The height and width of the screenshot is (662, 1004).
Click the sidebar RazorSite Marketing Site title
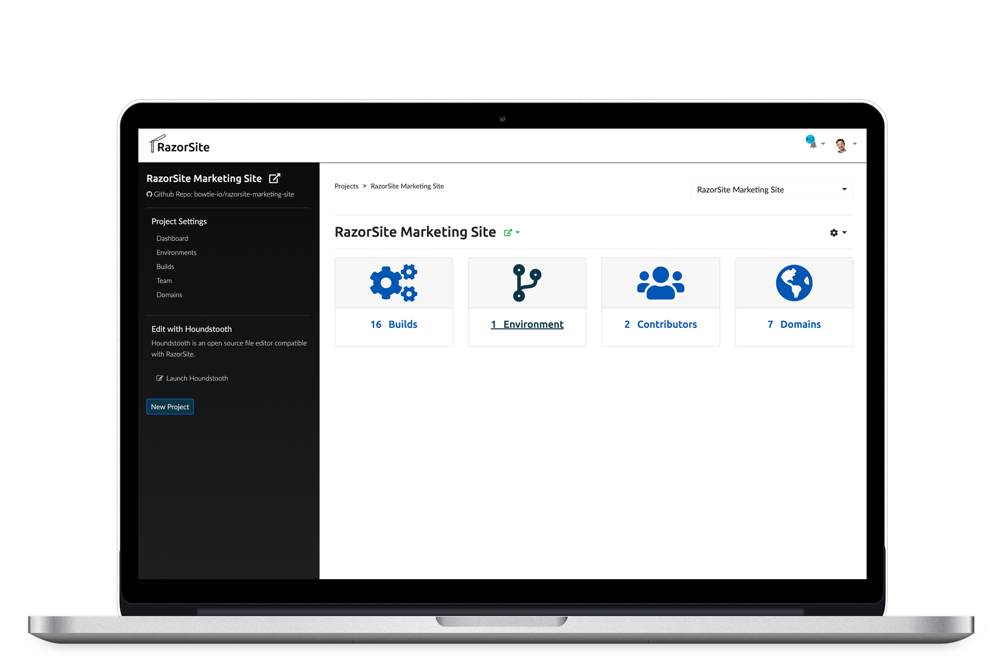coord(204,178)
